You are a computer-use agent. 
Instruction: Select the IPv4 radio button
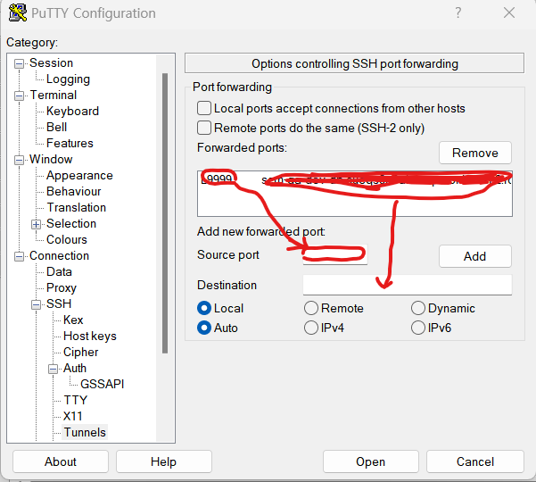tap(311, 328)
